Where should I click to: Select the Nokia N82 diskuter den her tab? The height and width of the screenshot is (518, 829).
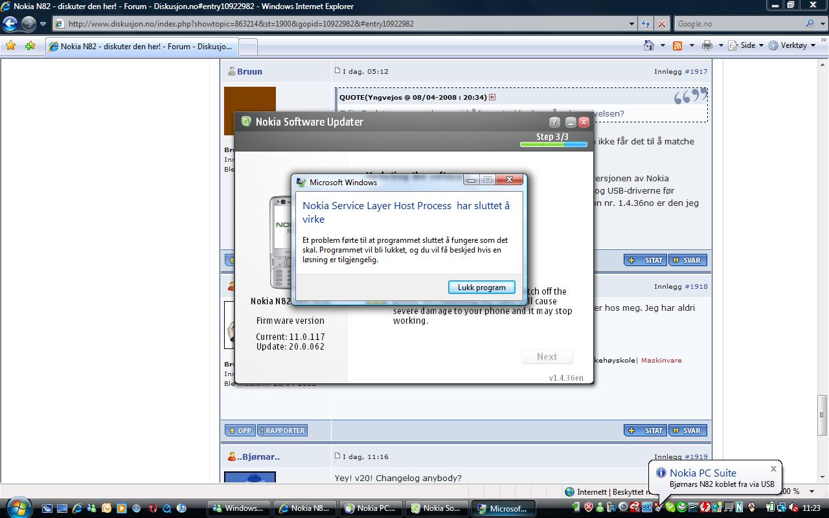click(x=142, y=47)
